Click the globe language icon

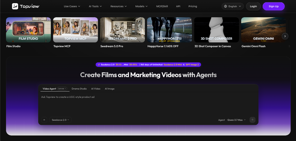tap(225, 6)
